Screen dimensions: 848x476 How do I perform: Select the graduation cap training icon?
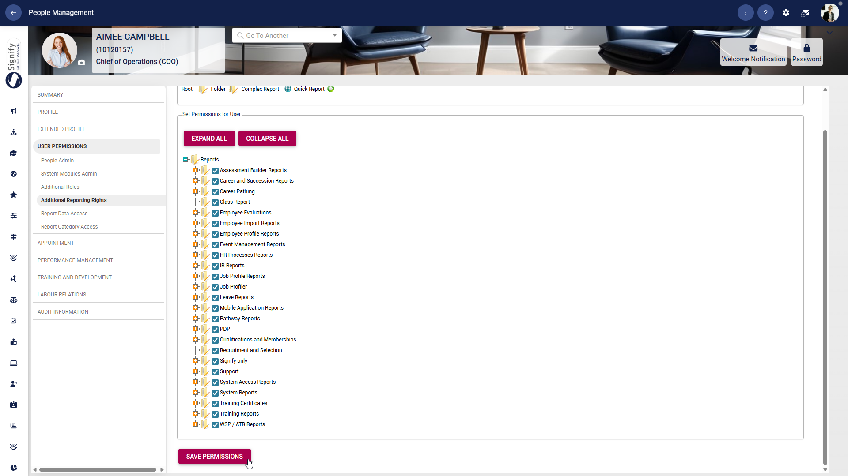14,153
